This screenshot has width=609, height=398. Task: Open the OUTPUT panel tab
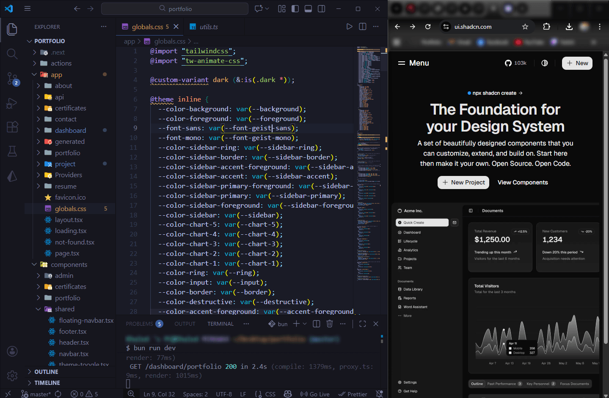(185, 324)
